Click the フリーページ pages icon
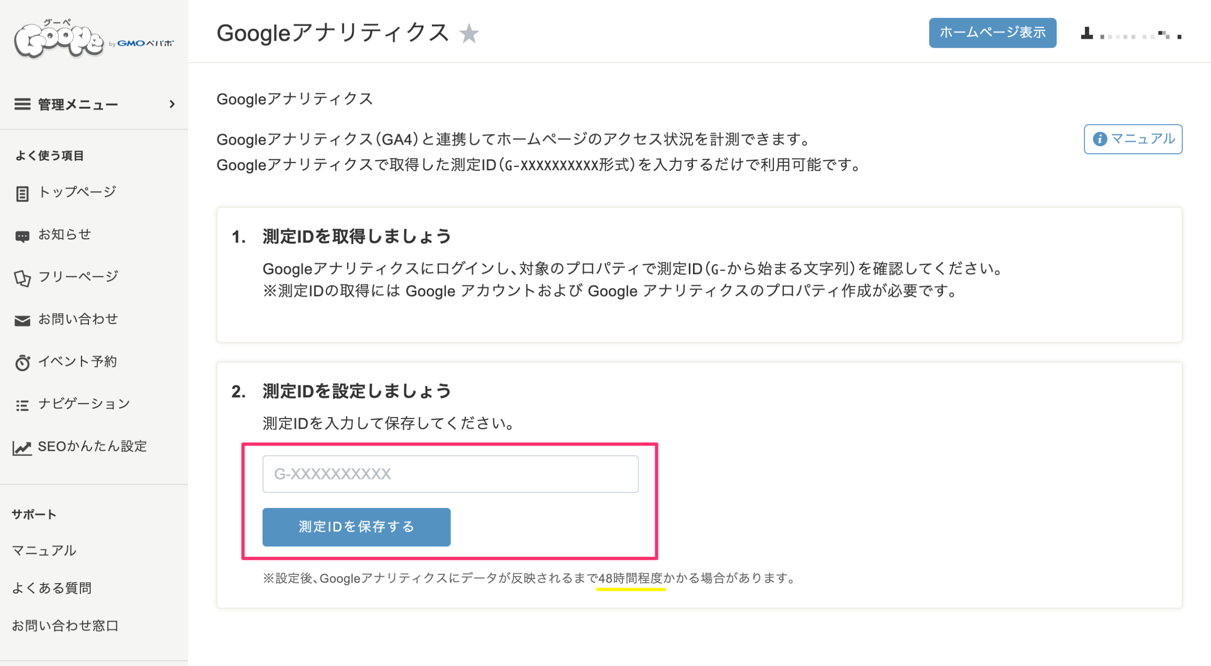This screenshot has height=666, width=1211. 22,278
